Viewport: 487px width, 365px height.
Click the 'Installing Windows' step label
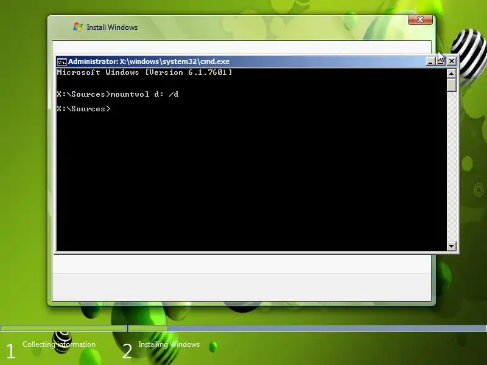tap(169, 344)
